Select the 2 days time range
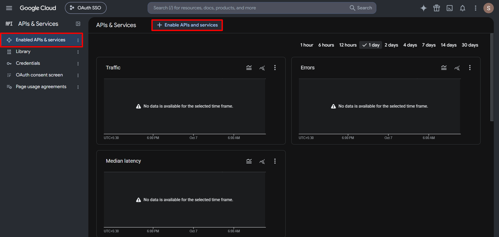499x237 pixels. pyautogui.click(x=391, y=45)
